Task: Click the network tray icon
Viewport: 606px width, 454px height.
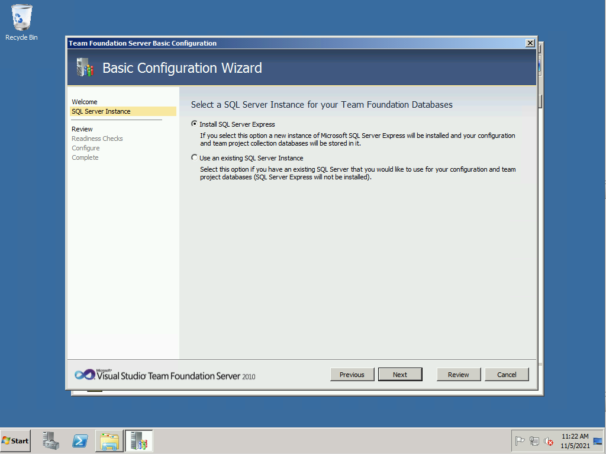Action: [534, 441]
